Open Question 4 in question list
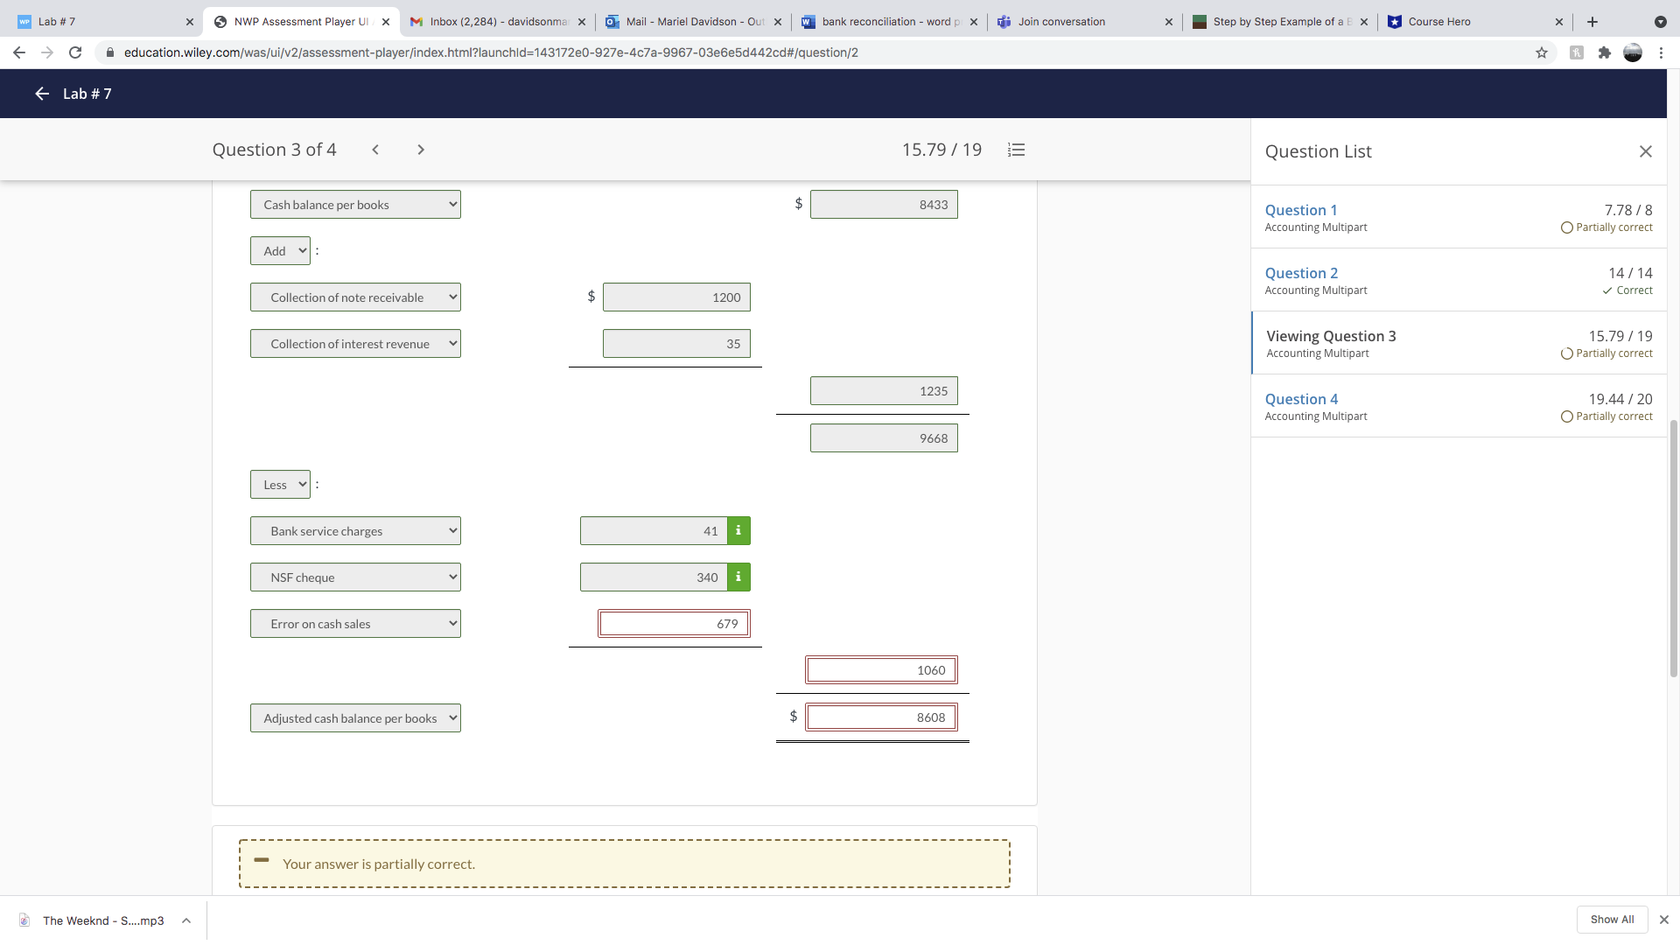 pos(1301,399)
